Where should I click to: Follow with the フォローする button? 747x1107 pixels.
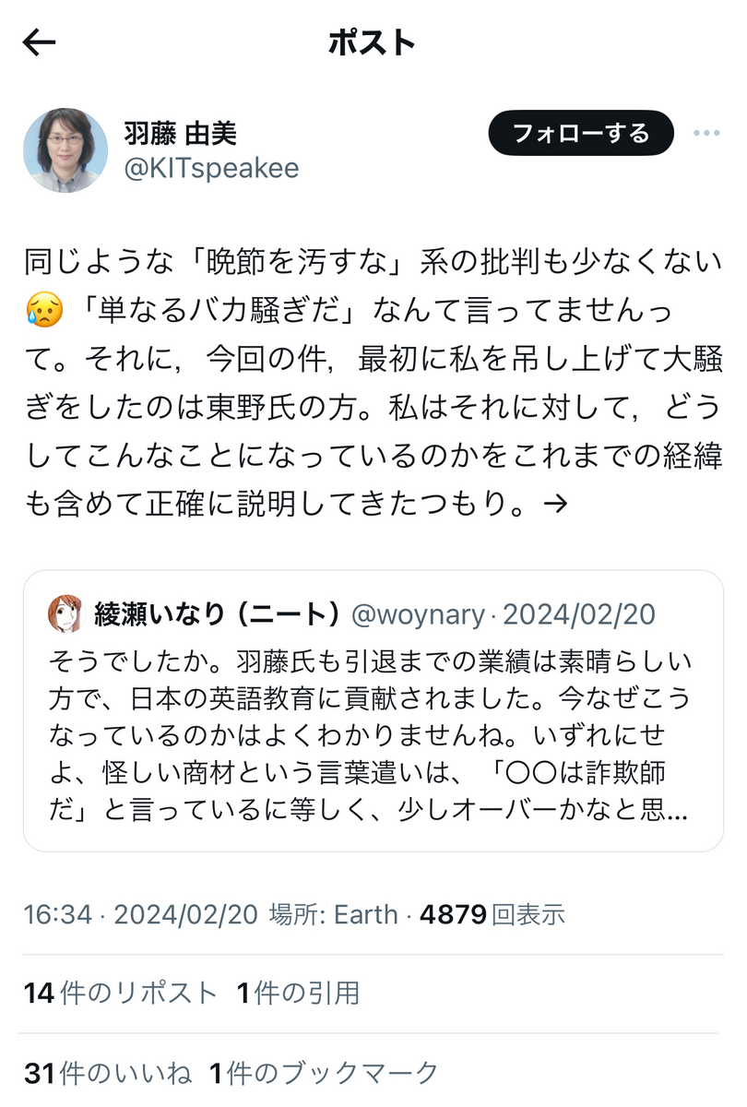[x=581, y=134]
